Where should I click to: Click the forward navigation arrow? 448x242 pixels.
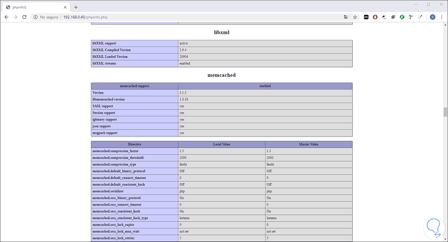(x=15, y=17)
